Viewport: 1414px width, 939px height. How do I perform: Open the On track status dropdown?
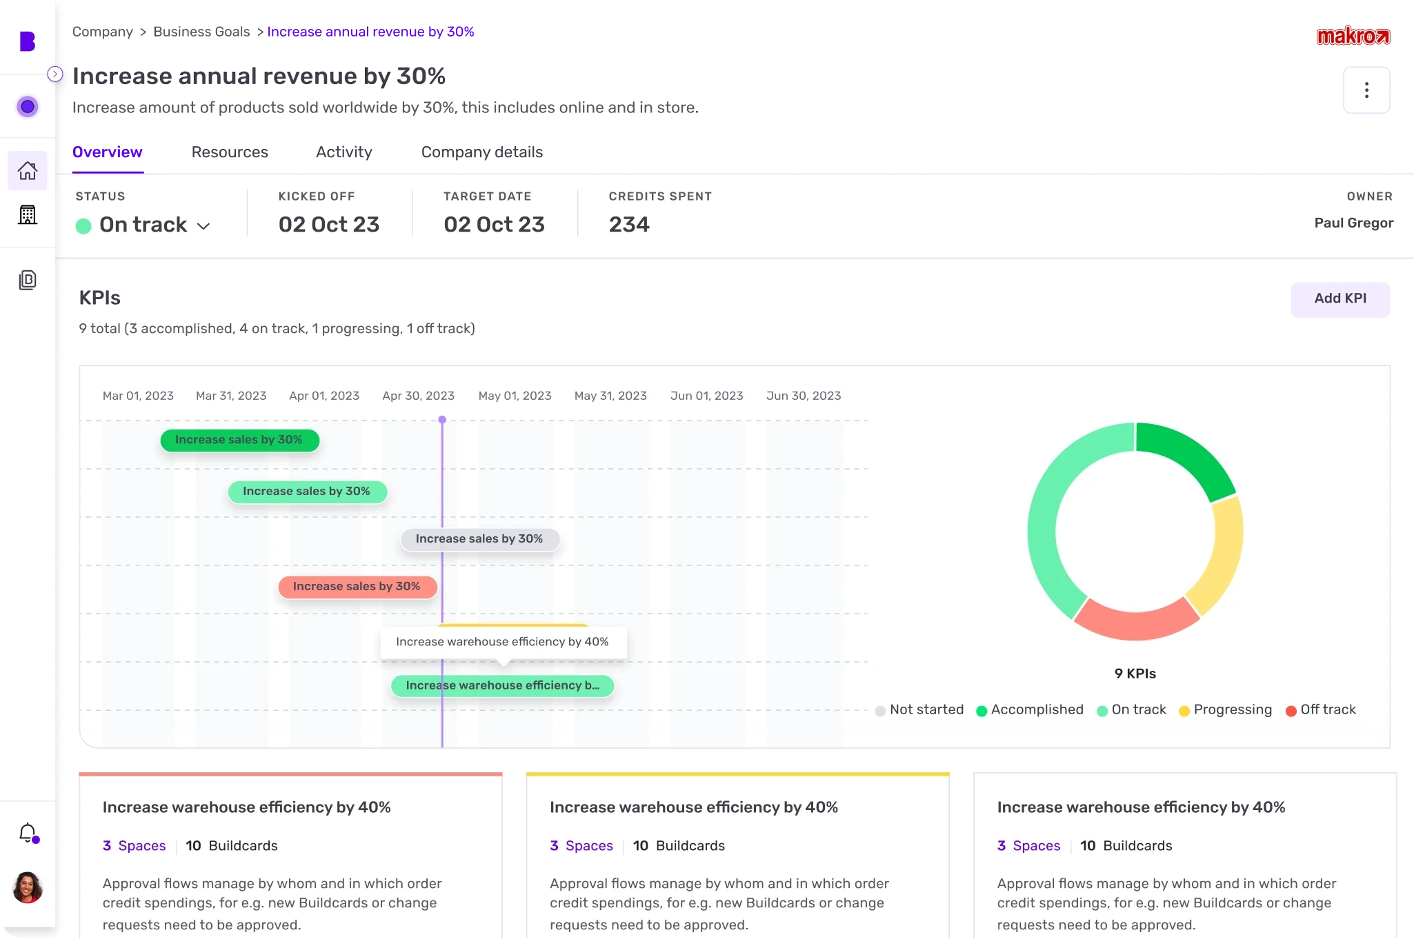143,225
